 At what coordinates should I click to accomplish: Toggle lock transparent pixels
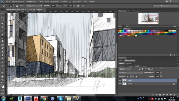[128, 76]
